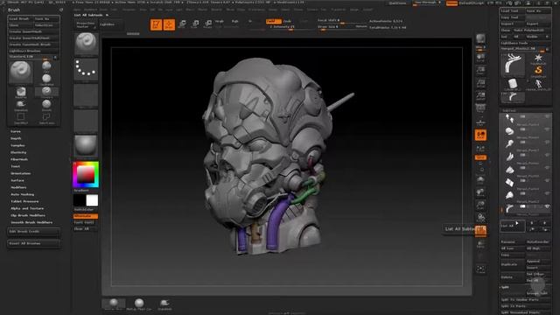Expand Smooth Brush Modifiers section

click(31, 222)
